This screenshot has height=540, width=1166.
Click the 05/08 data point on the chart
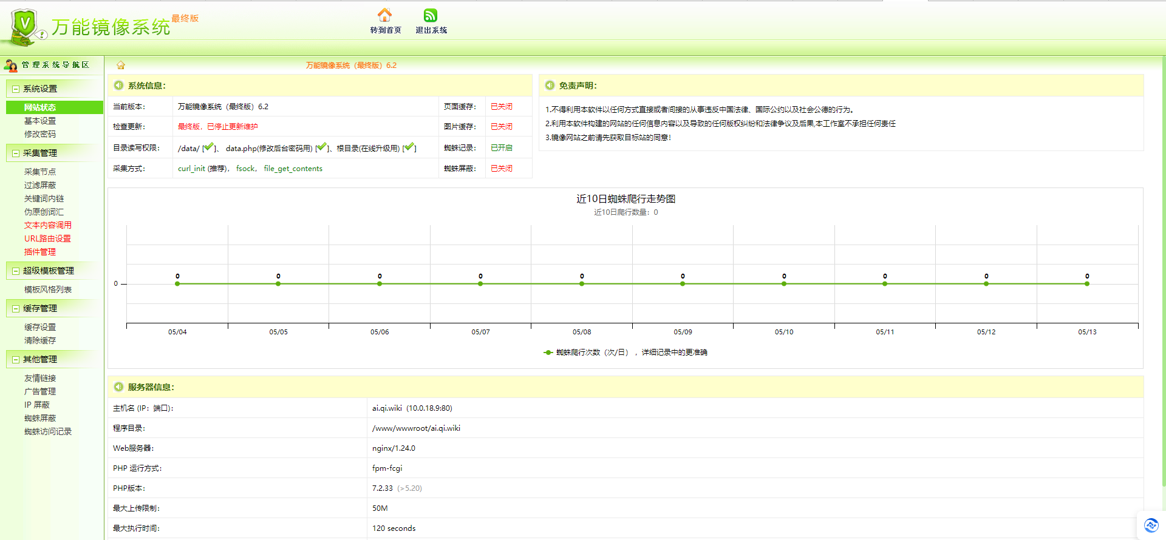pos(582,283)
